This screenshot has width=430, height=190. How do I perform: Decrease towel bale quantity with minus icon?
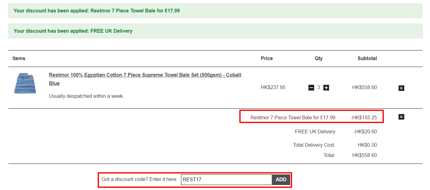[x=311, y=88]
